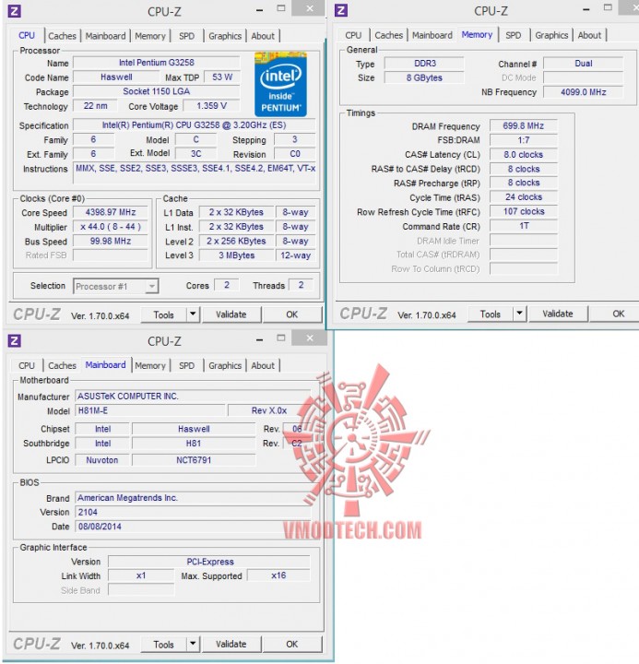Click the memory Size value 8 GBytes
Image resolution: width=639 pixels, height=664 pixels.
[x=424, y=77]
